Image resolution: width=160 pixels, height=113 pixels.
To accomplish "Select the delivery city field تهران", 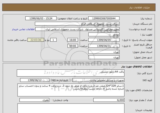I will [x=104, y=57].
